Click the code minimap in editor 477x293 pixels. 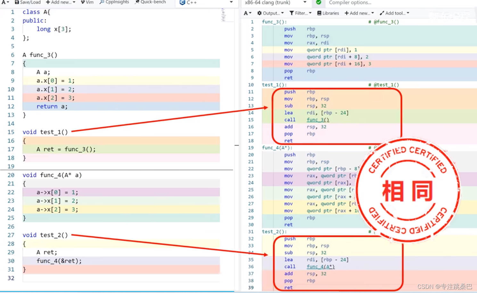coord(223,15)
